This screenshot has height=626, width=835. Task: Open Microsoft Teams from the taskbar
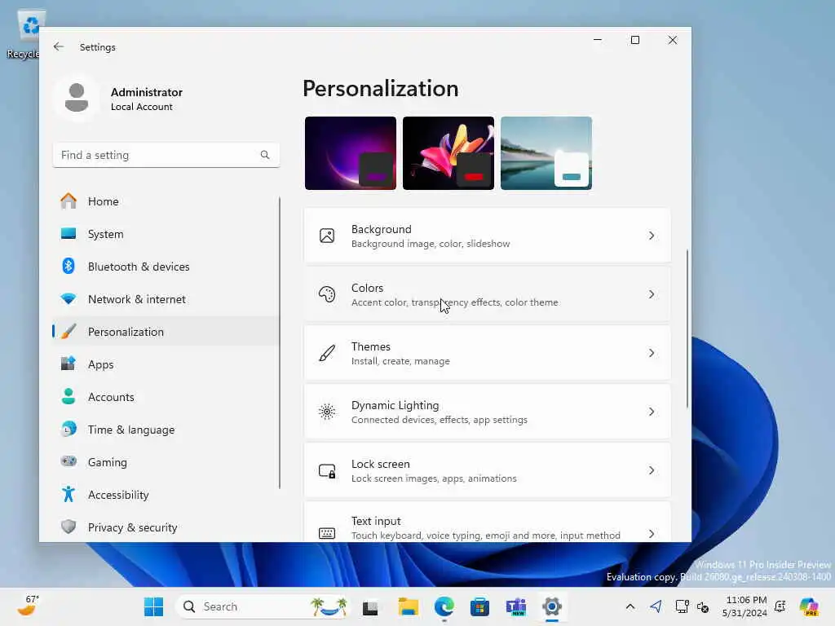pos(516,606)
